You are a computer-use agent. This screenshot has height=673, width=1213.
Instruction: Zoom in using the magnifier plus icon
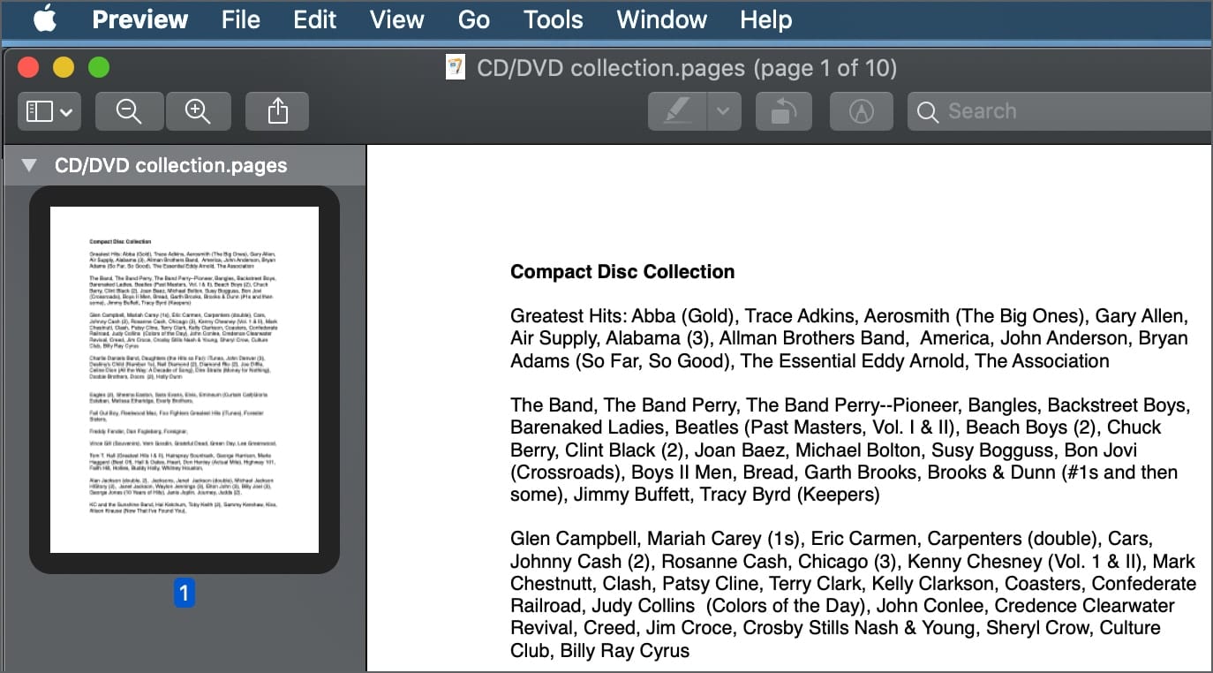coord(198,111)
